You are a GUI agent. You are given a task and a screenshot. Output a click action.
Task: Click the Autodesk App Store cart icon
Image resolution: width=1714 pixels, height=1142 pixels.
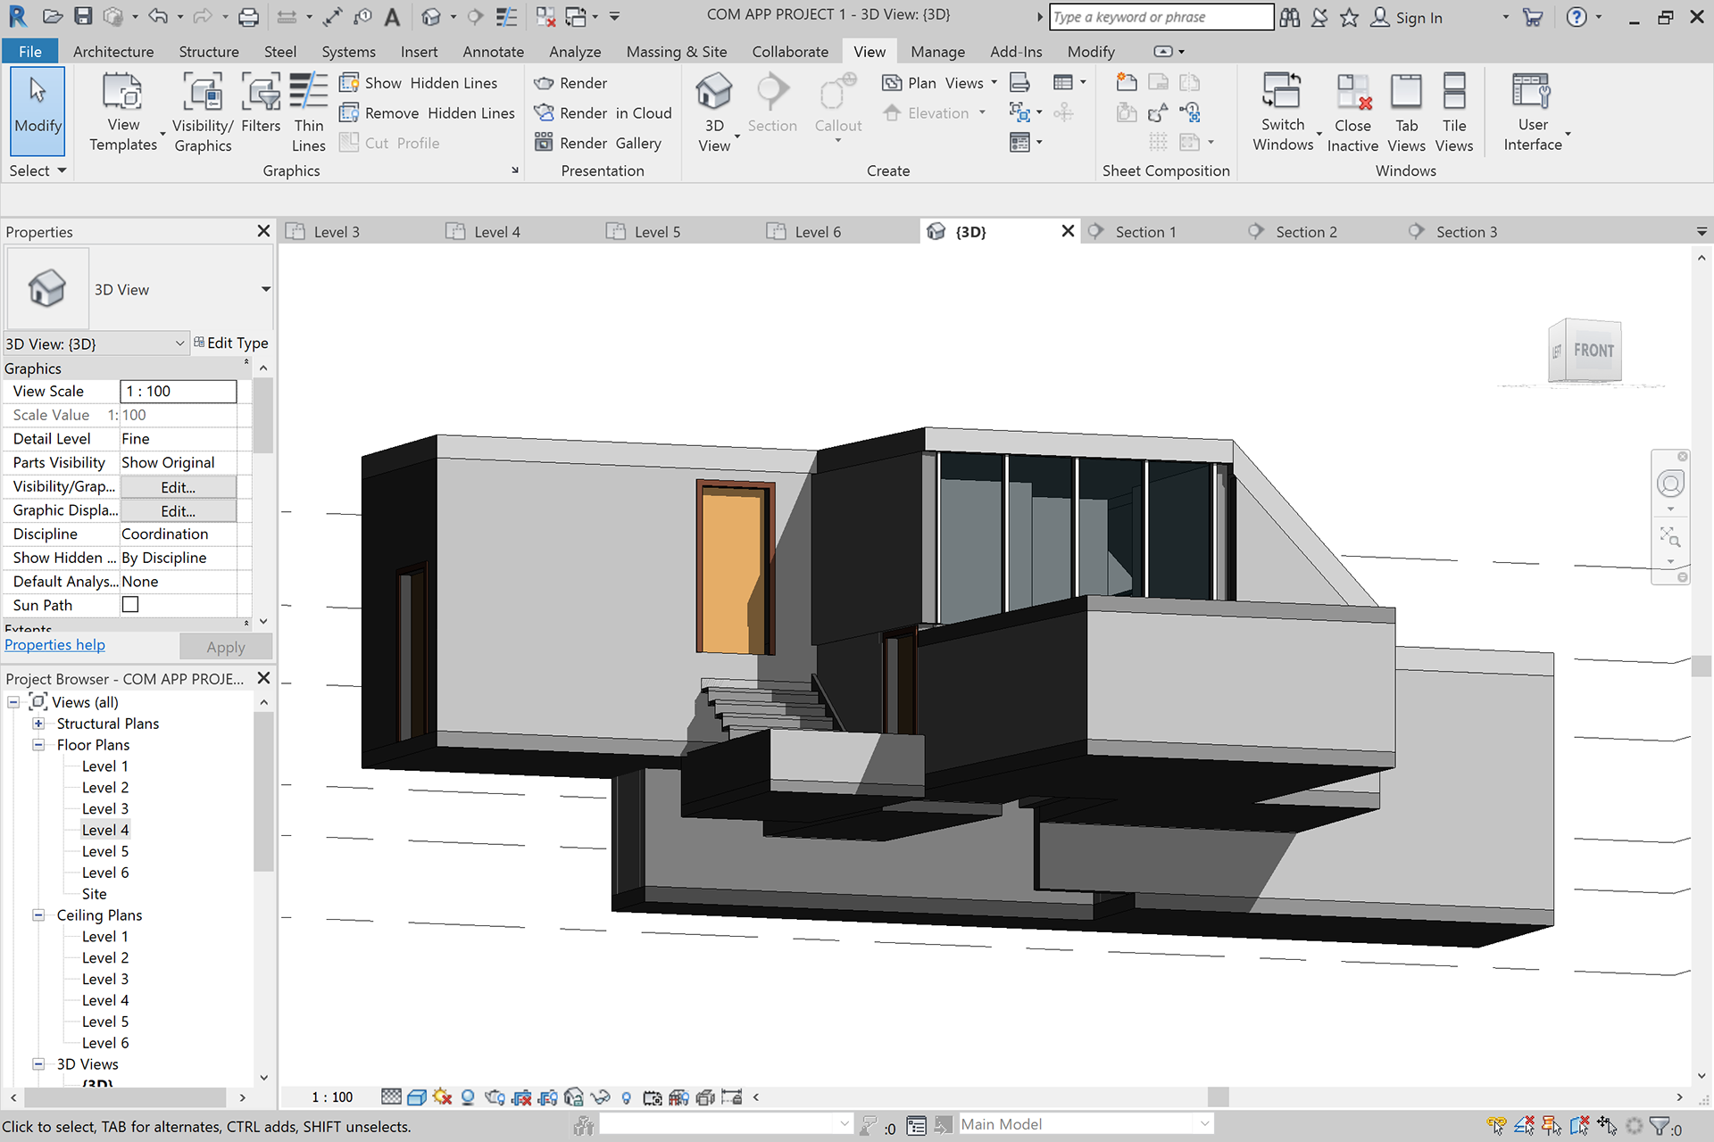pos(1533,16)
